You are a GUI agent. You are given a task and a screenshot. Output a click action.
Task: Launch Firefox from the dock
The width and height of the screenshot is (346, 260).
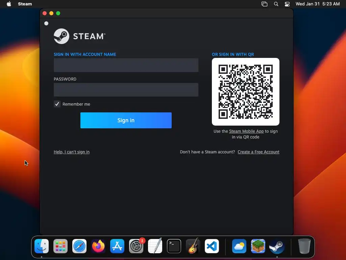click(98, 246)
